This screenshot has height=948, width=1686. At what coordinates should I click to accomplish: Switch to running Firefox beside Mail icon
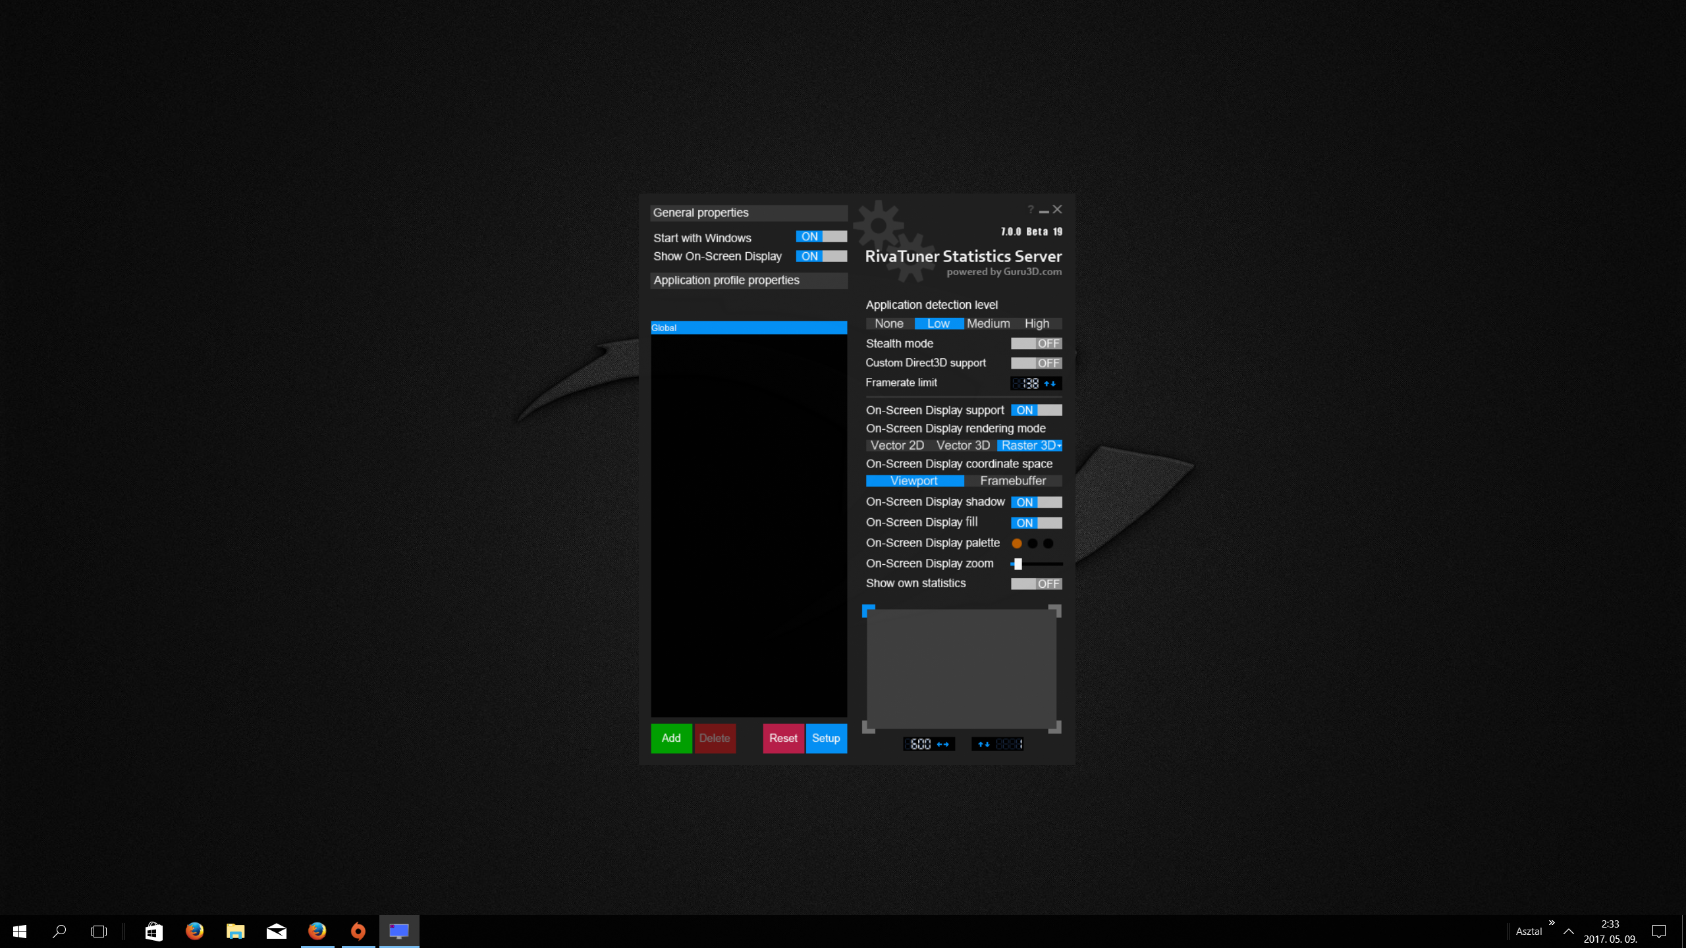pos(317,932)
